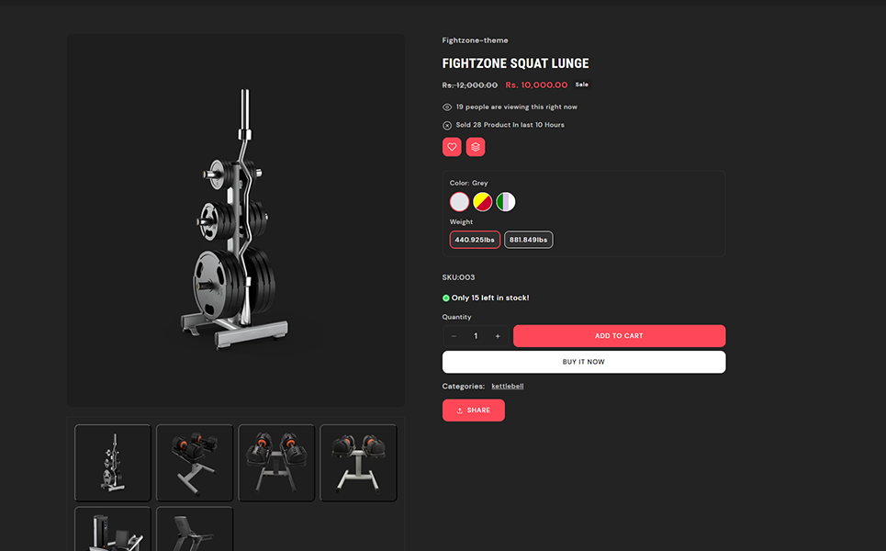
Task: Click the eye icon beside viewer count
Action: point(447,107)
